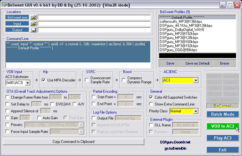Click black profile name entry field
The image size is (242, 156).
198,56
